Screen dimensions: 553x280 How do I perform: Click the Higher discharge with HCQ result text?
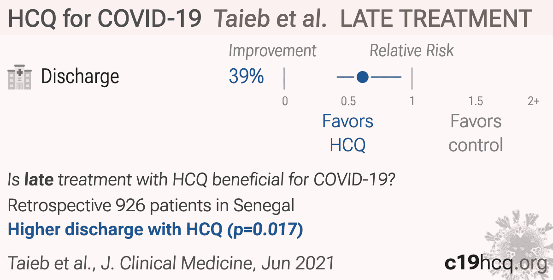click(x=155, y=230)
